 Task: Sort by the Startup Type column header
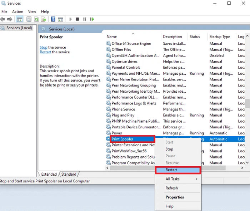point(222,37)
